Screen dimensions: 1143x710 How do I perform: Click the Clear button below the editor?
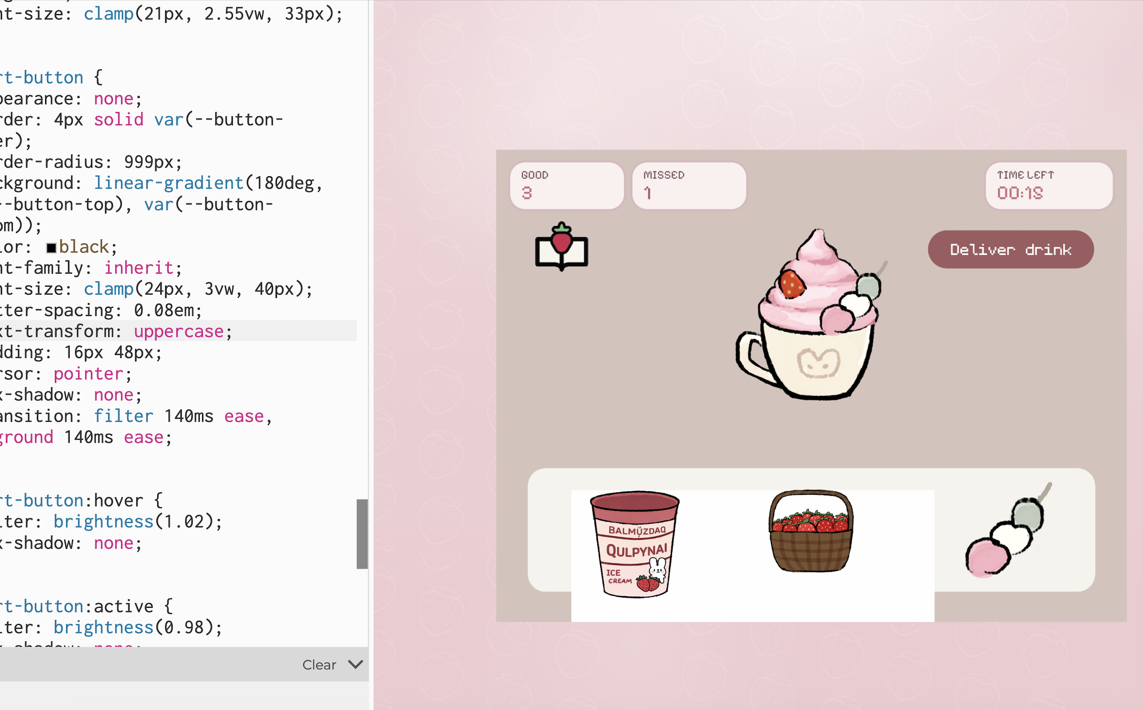(x=319, y=665)
